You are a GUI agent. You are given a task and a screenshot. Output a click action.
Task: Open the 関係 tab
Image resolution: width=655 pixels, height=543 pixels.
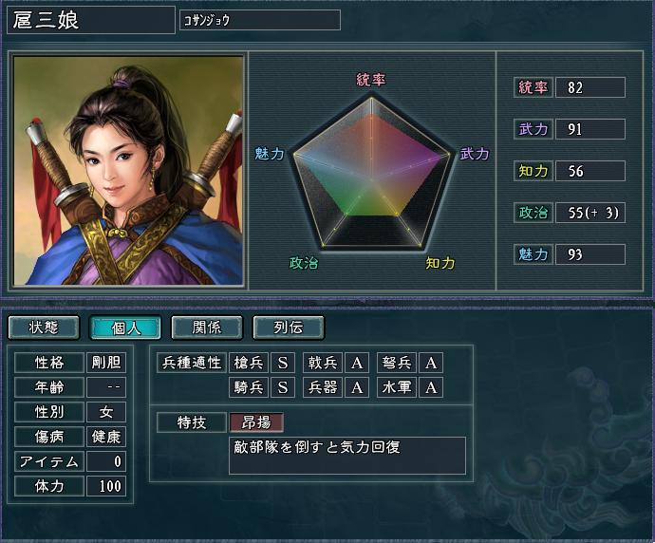point(207,328)
